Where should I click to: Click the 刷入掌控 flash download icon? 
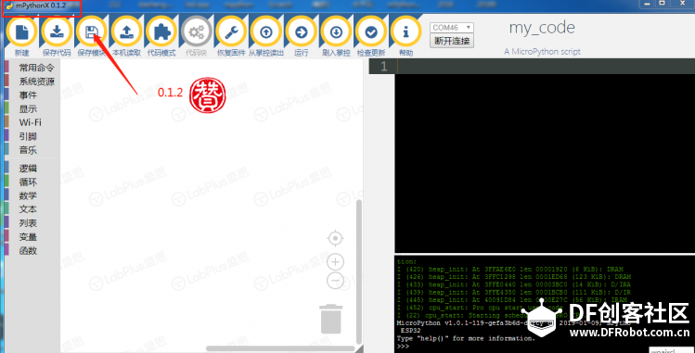point(336,32)
